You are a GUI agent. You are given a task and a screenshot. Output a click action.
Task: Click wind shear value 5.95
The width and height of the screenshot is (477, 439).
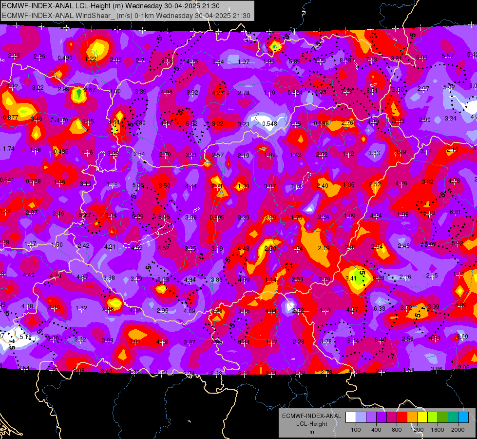164,217
